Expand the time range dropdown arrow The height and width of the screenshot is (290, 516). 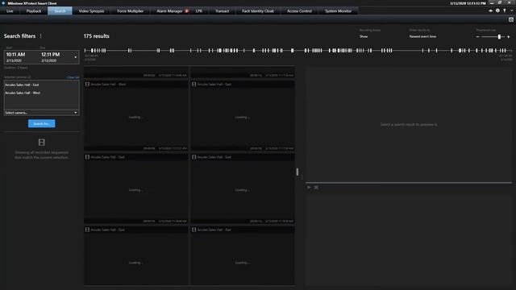(76, 57)
